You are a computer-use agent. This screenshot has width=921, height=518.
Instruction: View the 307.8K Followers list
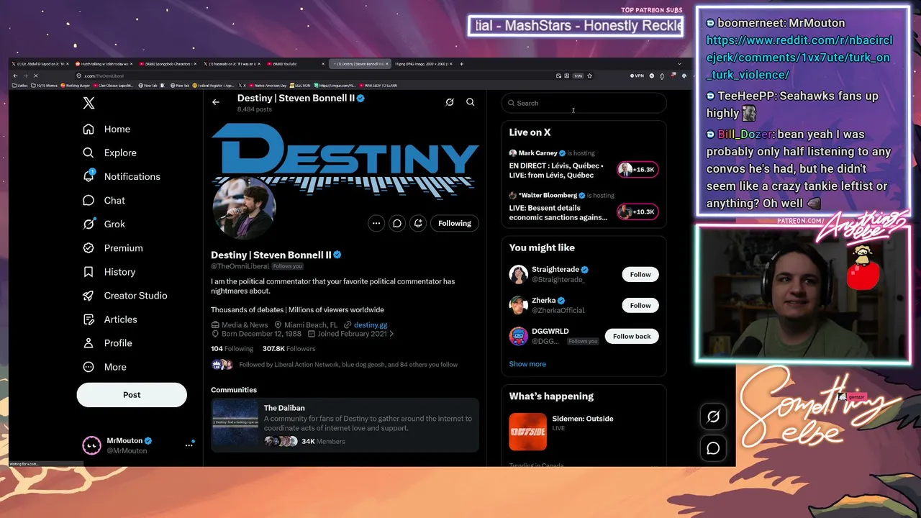click(x=289, y=348)
